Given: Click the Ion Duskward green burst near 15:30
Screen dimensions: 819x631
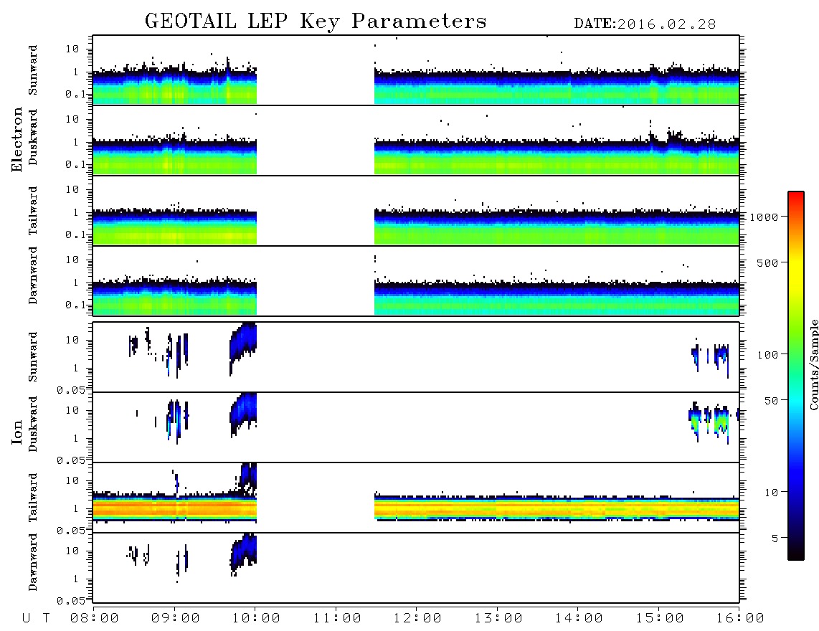Looking at the screenshot, I should pyautogui.click(x=695, y=420).
